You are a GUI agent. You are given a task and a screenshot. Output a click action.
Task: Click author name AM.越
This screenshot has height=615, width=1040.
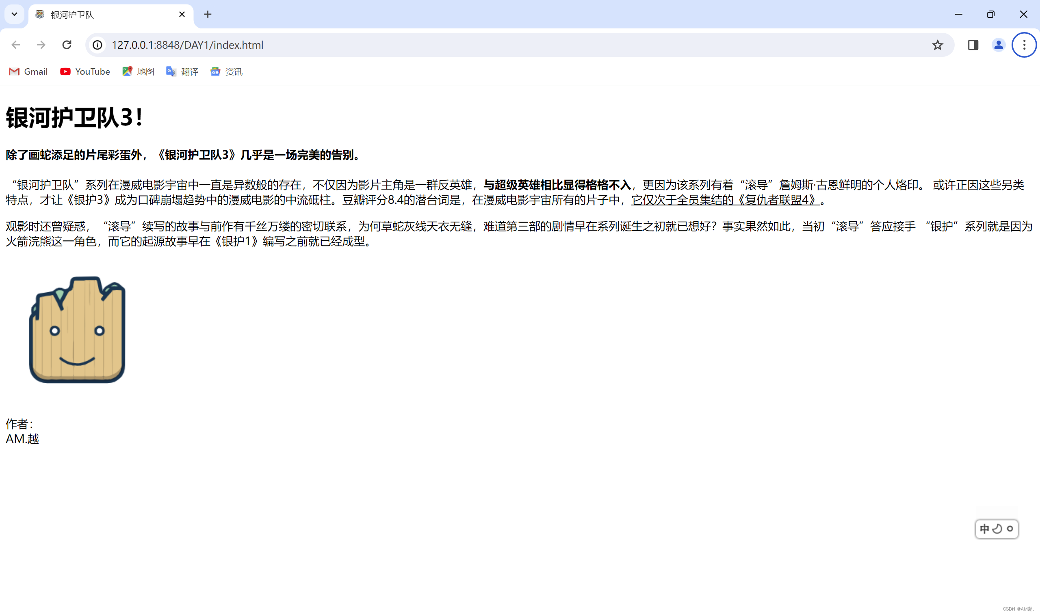22,439
